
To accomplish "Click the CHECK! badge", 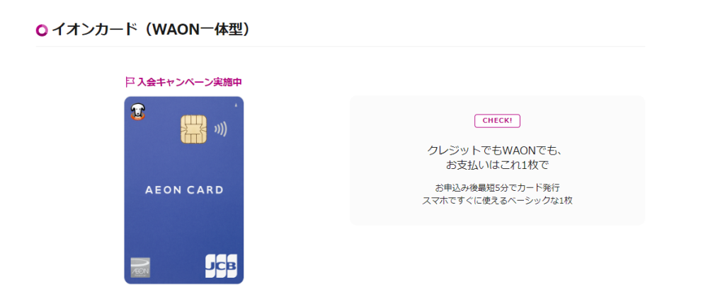I will [497, 121].
